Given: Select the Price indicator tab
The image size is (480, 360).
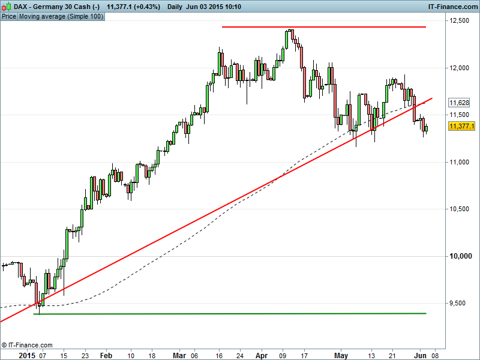Looking at the screenshot, I should click(9, 17).
